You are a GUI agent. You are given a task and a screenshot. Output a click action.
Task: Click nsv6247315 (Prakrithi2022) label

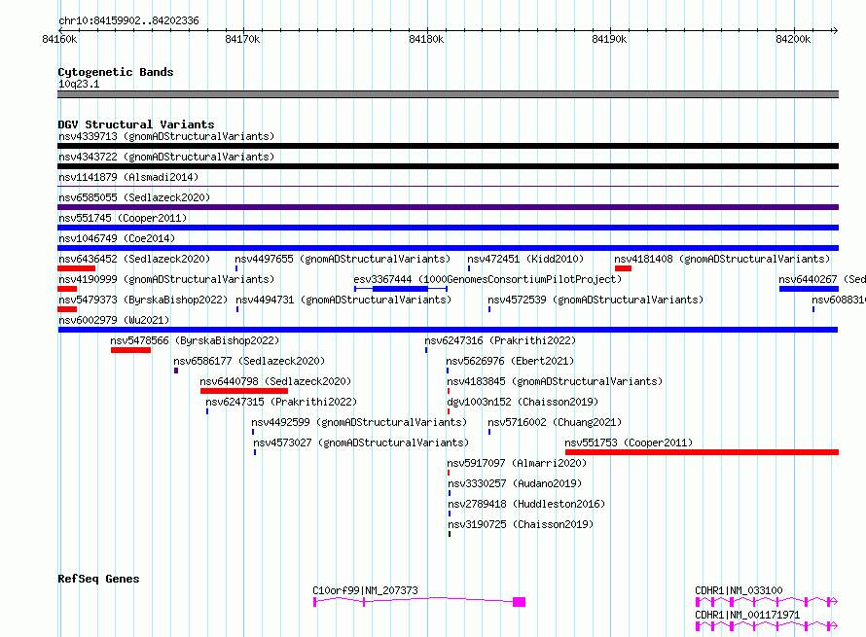(x=281, y=402)
